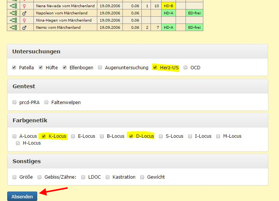Click birth date 19.09.2006 of Nina-Hagen
279x201 pixels.
(110, 20)
